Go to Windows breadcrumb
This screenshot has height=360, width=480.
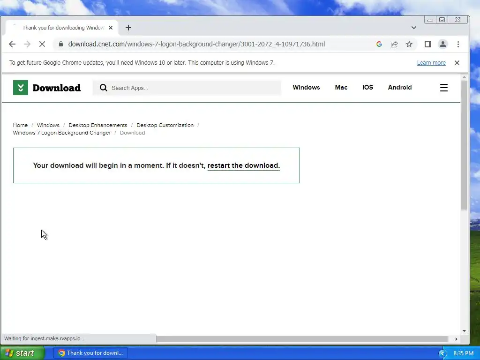pyautogui.click(x=48, y=125)
